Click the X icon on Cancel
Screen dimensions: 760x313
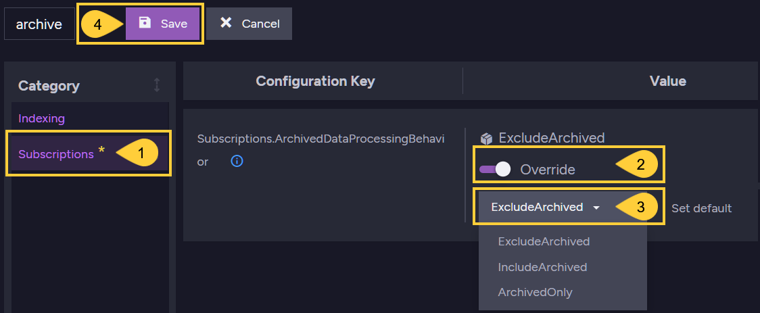226,23
